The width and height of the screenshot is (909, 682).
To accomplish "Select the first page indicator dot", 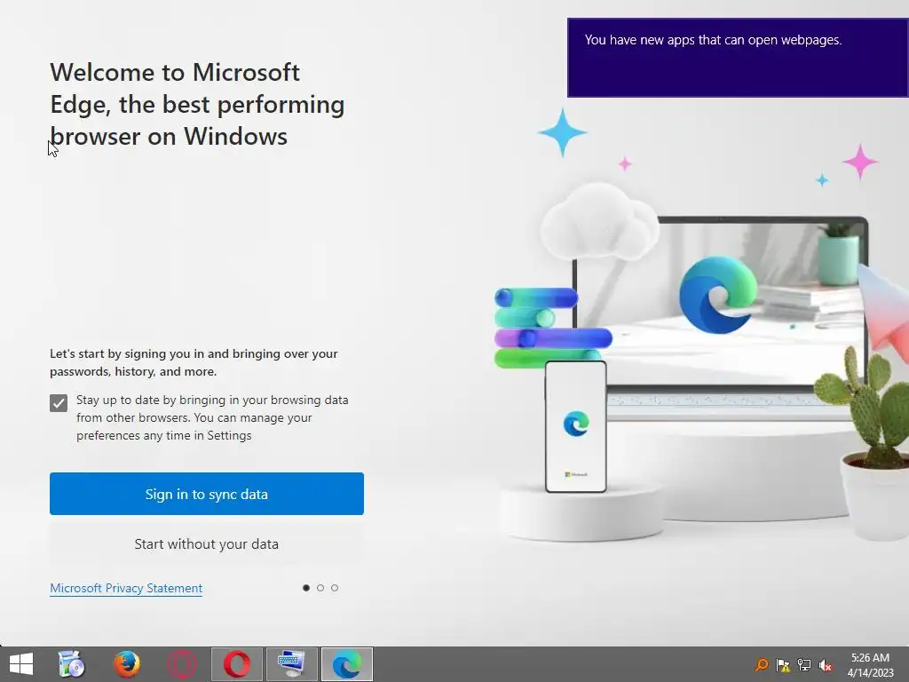I will (306, 588).
